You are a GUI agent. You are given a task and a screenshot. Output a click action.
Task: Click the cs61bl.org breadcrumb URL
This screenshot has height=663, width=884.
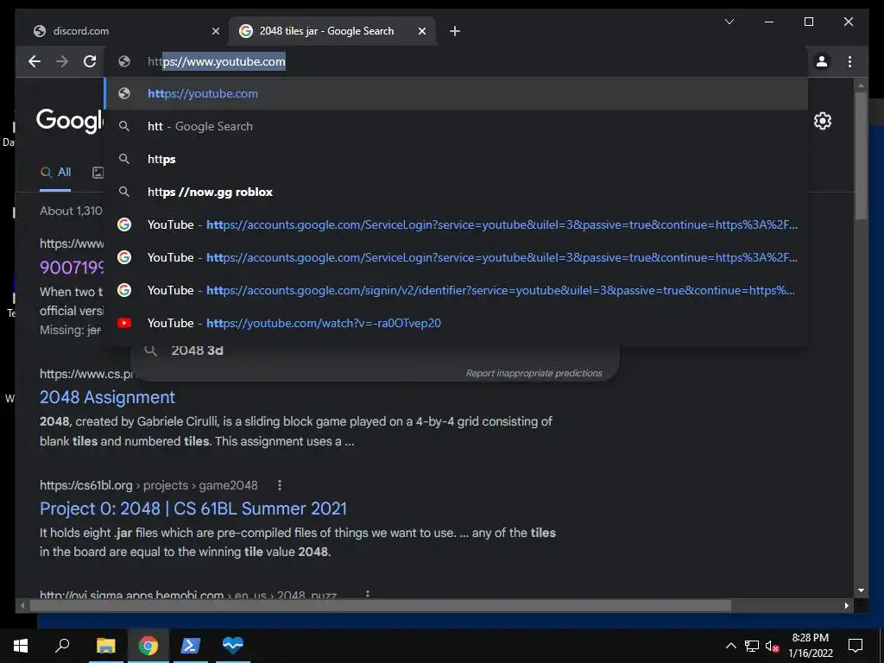coord(148,485)
